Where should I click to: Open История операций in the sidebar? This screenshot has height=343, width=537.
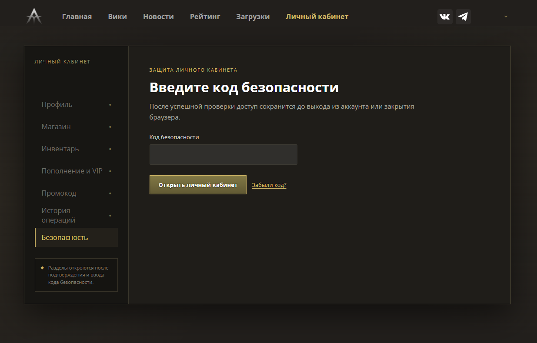[x=76, y=215]
